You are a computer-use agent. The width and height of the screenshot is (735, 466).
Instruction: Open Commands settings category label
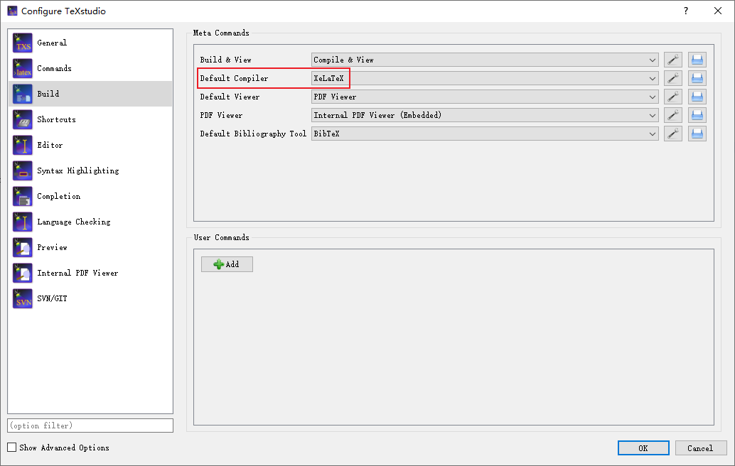pyautogui.click(x=54, y=68)
